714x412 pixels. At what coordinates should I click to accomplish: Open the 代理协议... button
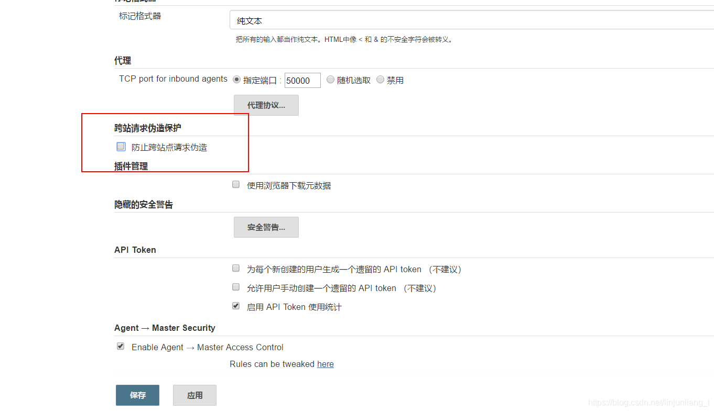[x=266, y=105]
